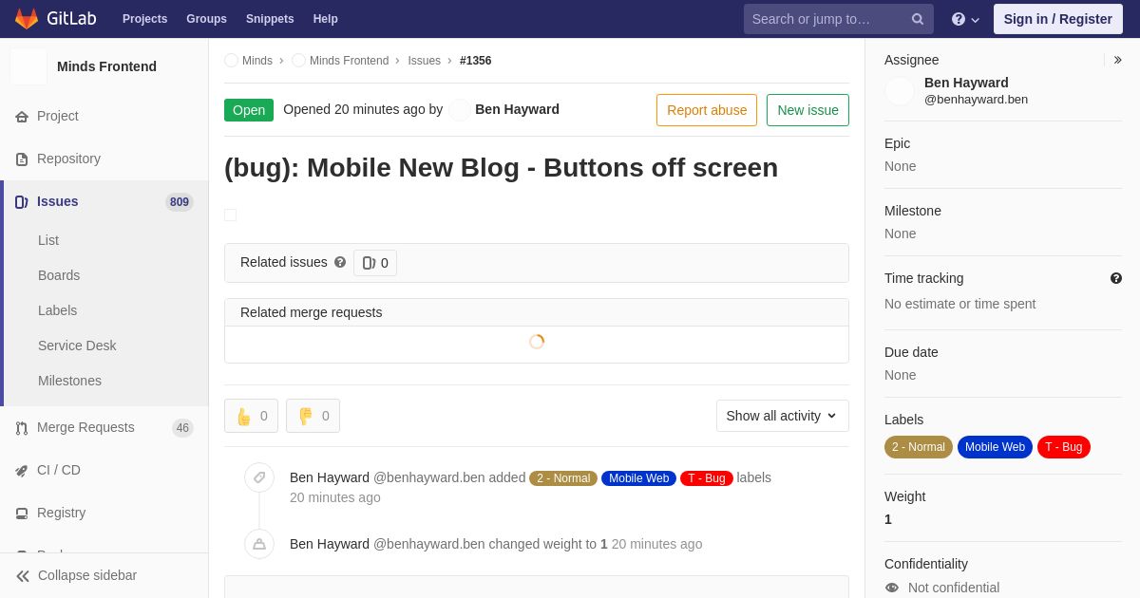Screen dimensions: 1140x598
Task: Click the Issues count badge 809
Action: [180, 202]
